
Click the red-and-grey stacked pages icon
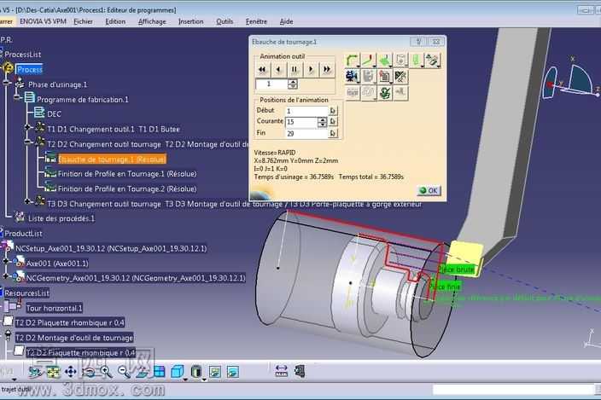pos(384,77)
